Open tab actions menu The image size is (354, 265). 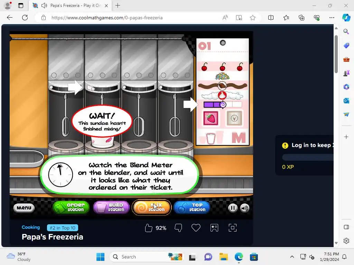pyautogui.click(x=21, y=6)
